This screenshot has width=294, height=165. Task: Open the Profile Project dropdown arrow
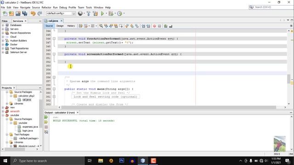124,13
